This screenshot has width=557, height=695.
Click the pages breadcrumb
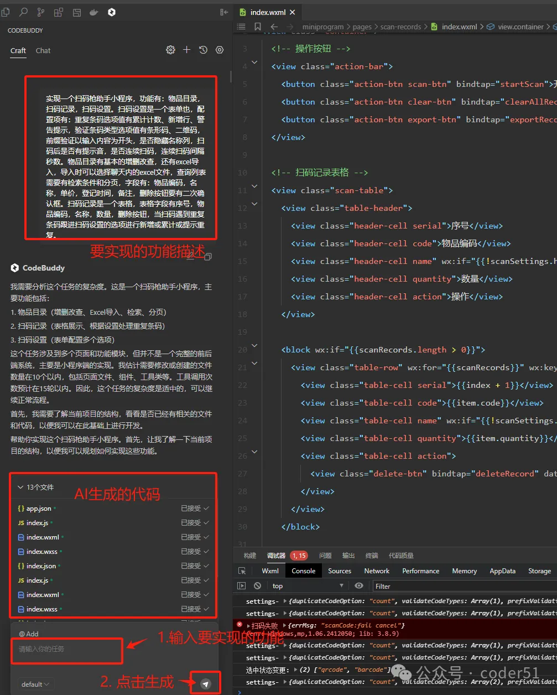click(362, 27)
